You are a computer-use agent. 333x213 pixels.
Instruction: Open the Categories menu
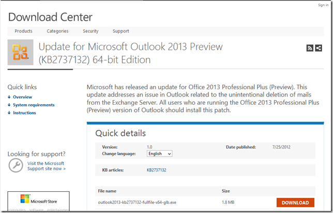57,31
